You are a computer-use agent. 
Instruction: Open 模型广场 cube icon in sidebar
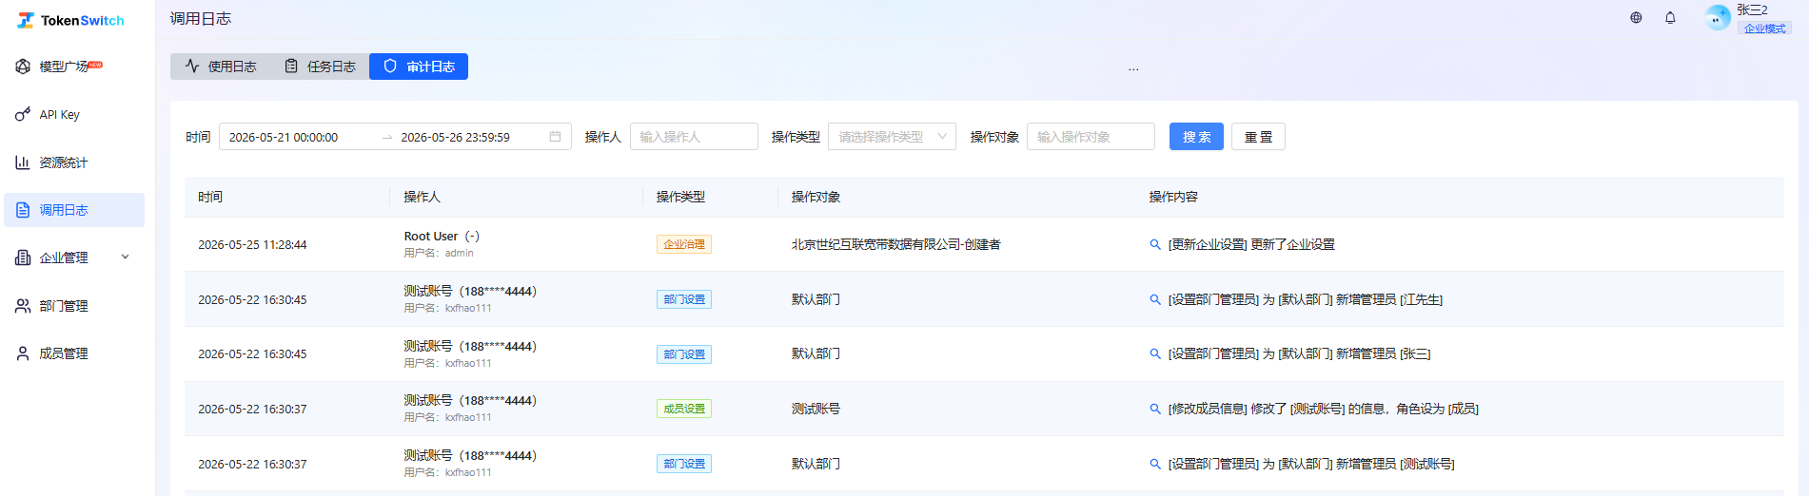23,67
